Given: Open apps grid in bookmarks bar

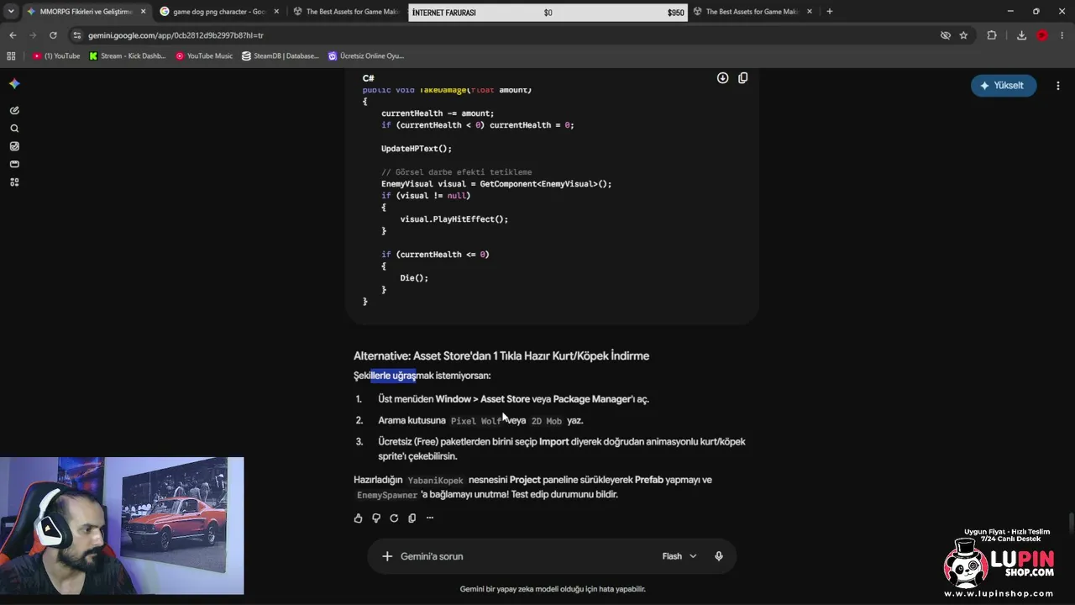Looking at the screenshot, I should [11, 56].
